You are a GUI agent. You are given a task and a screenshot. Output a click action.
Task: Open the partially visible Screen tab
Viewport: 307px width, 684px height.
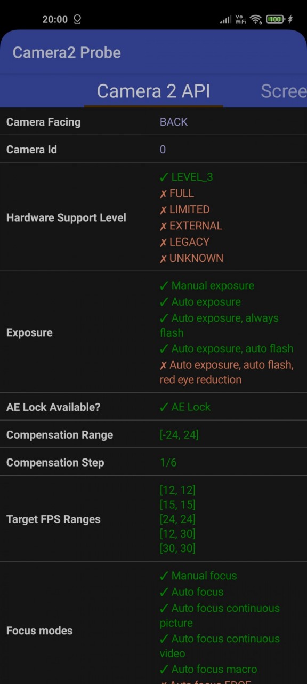(284, 91)
